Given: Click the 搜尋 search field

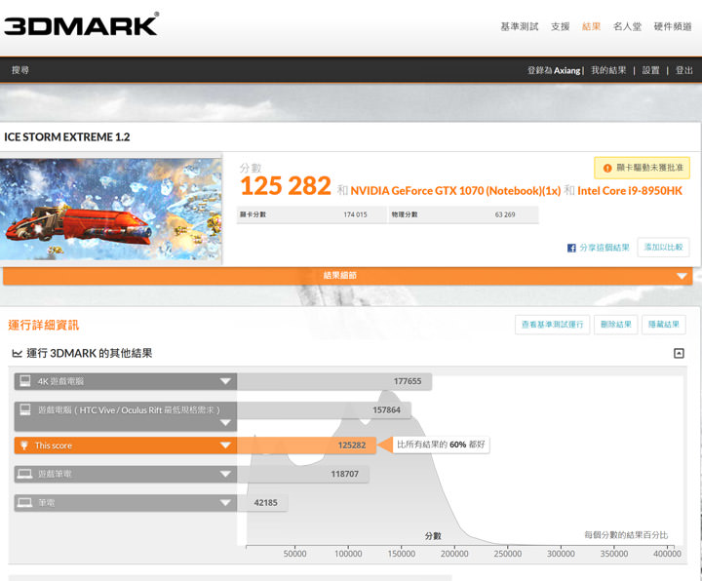Looking at the screenshot, I should [20, 70].
